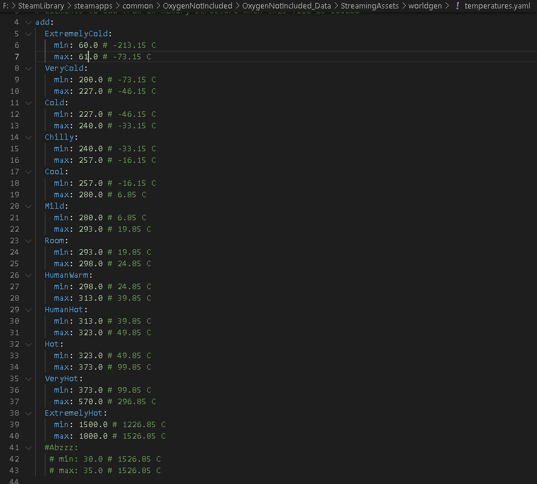This screenshot has width=537, height=484.
Task: Fold the Chilly temperature block
Action: point(28,137)
